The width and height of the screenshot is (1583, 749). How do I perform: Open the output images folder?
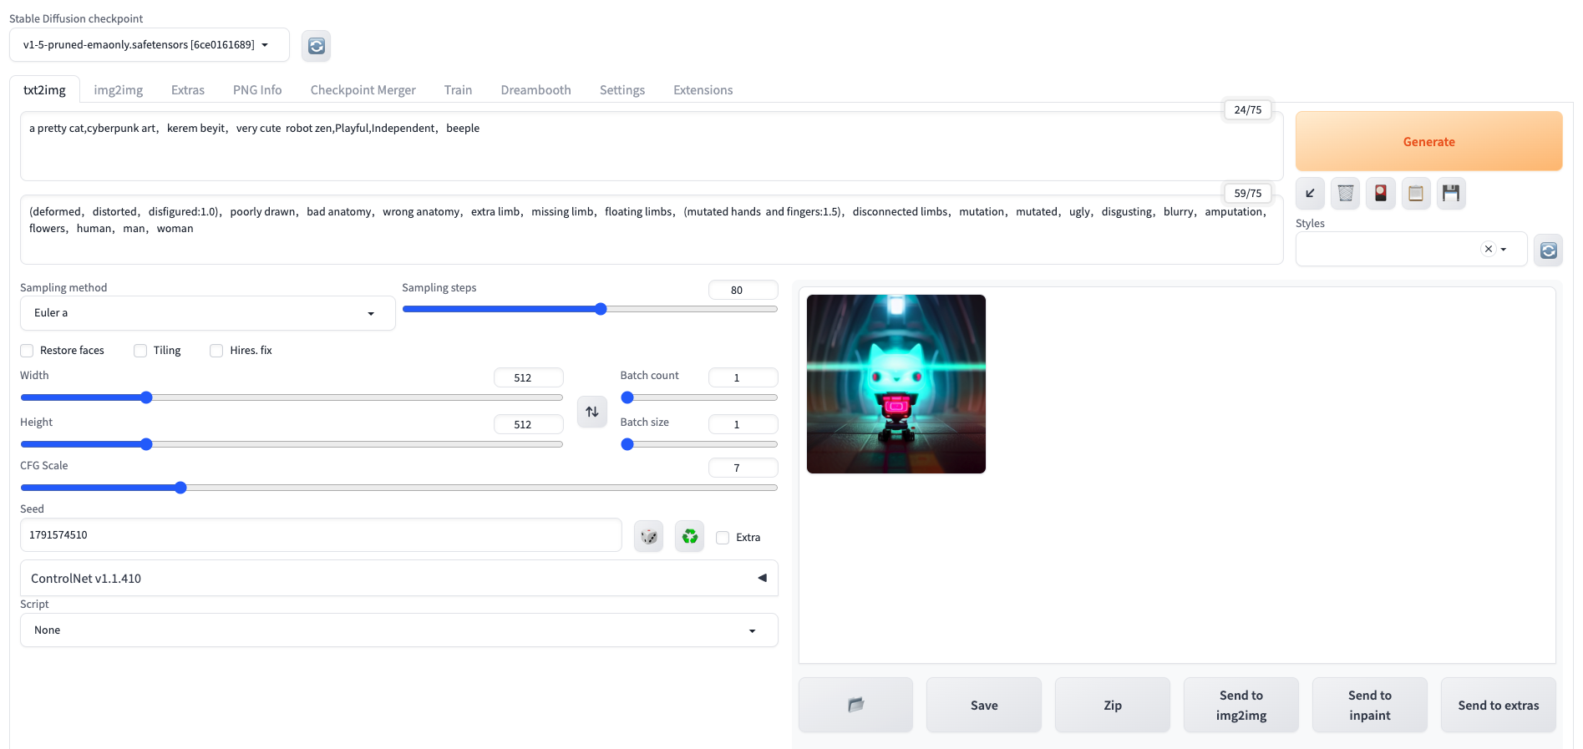tap(855, 705)
